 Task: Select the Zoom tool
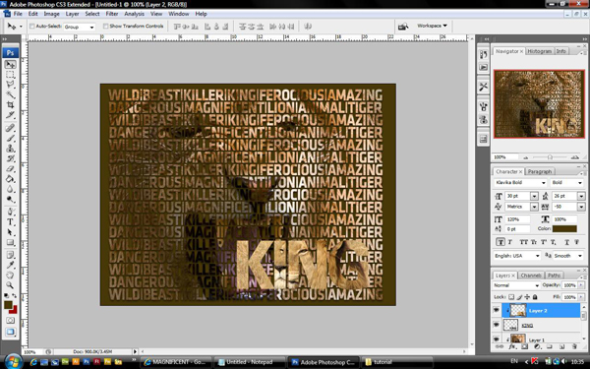[10, 285]
